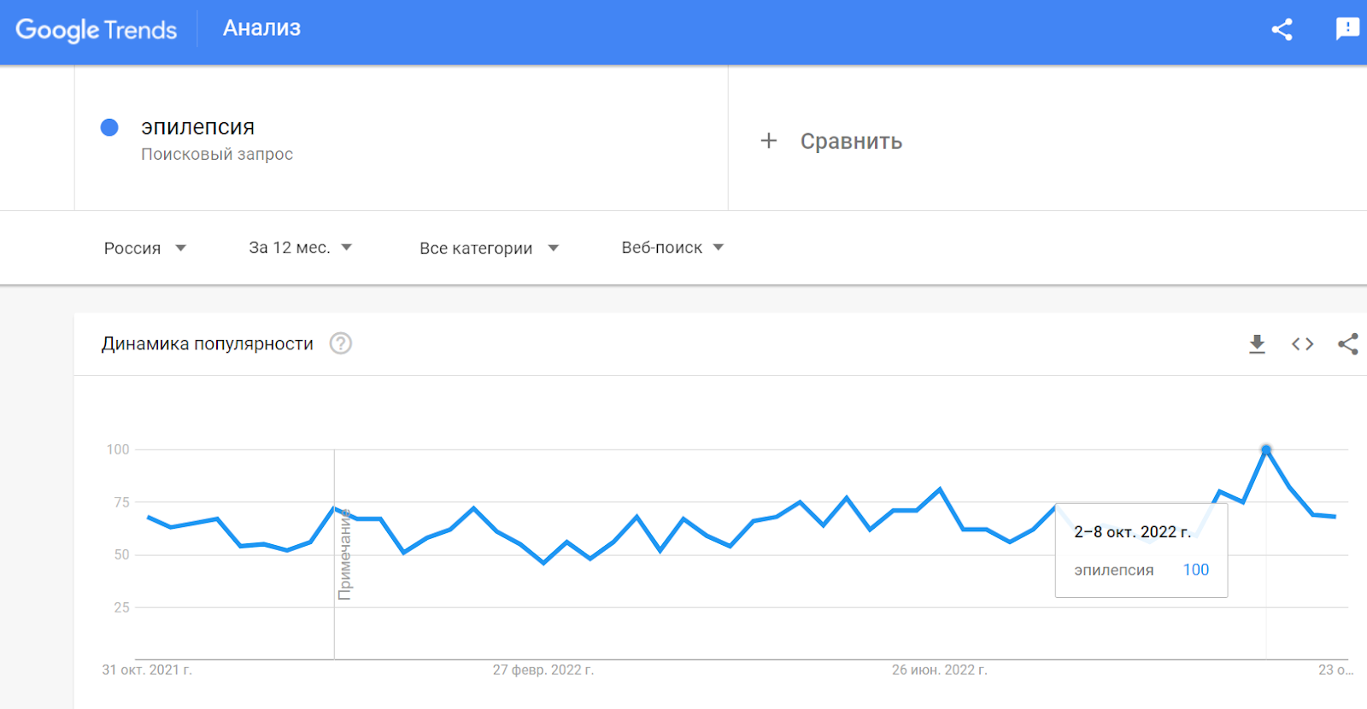Expand the Все категории dropdown
The image size is (1367, 709).
pyautogui.click(x=490, y=248)
